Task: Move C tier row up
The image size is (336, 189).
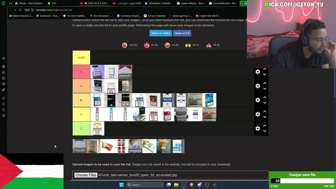Action: coord(265,112)
